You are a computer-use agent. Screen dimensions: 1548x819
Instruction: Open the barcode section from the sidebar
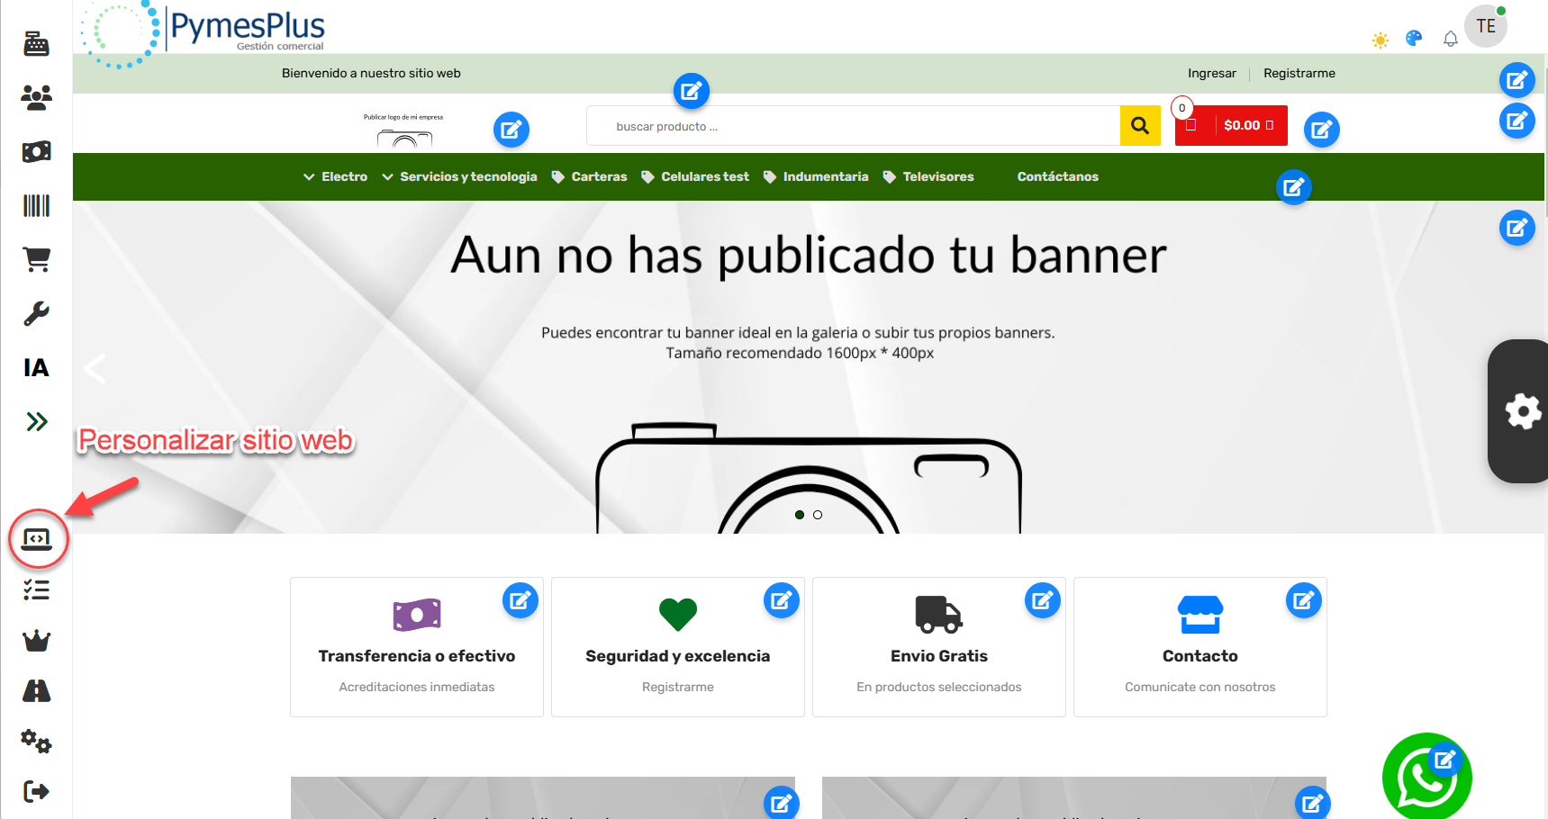tap(35, 205)
